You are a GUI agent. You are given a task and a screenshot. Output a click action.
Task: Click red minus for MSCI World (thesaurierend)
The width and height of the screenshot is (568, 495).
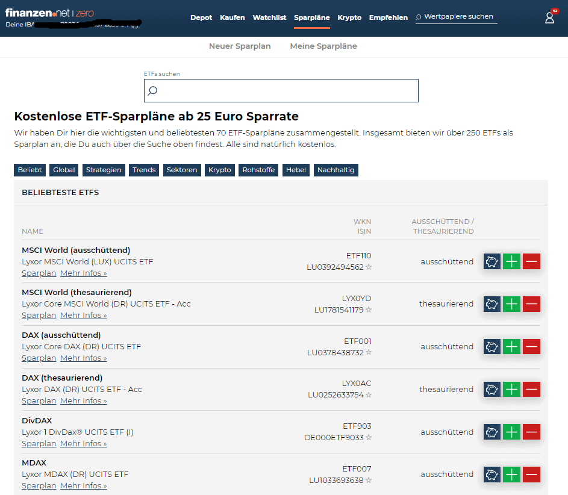point(531,304)
